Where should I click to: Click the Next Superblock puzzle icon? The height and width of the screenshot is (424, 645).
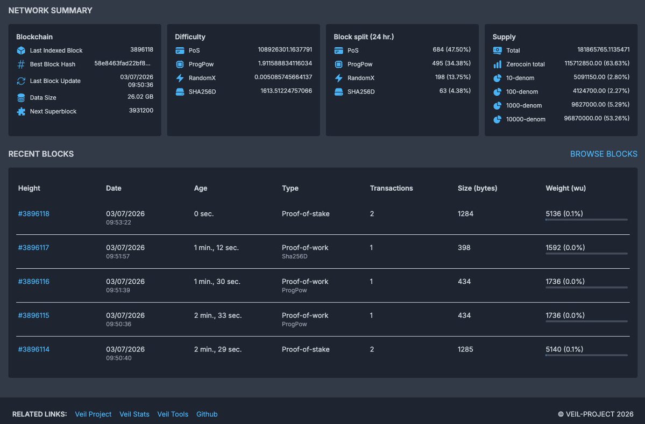(21, 111)
